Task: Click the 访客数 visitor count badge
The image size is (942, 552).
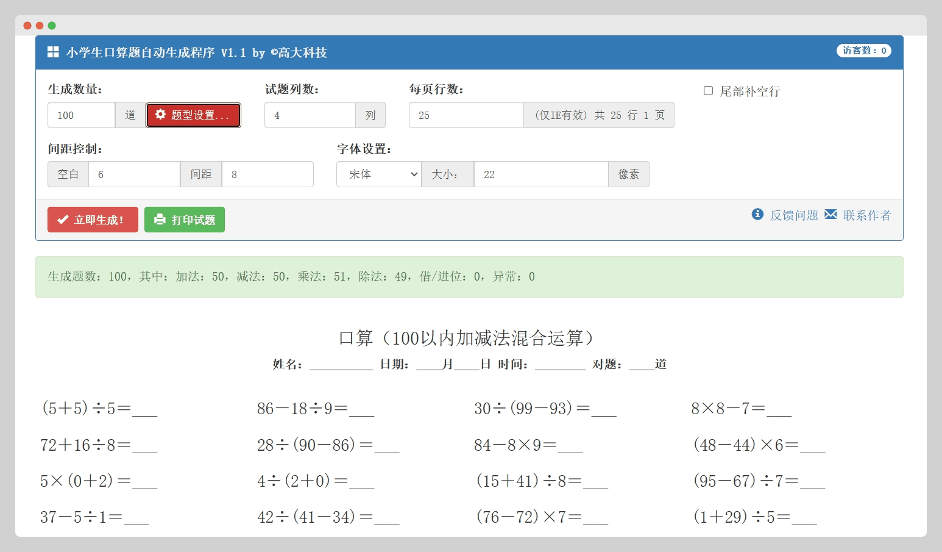Action: click(x=863, y=51)
